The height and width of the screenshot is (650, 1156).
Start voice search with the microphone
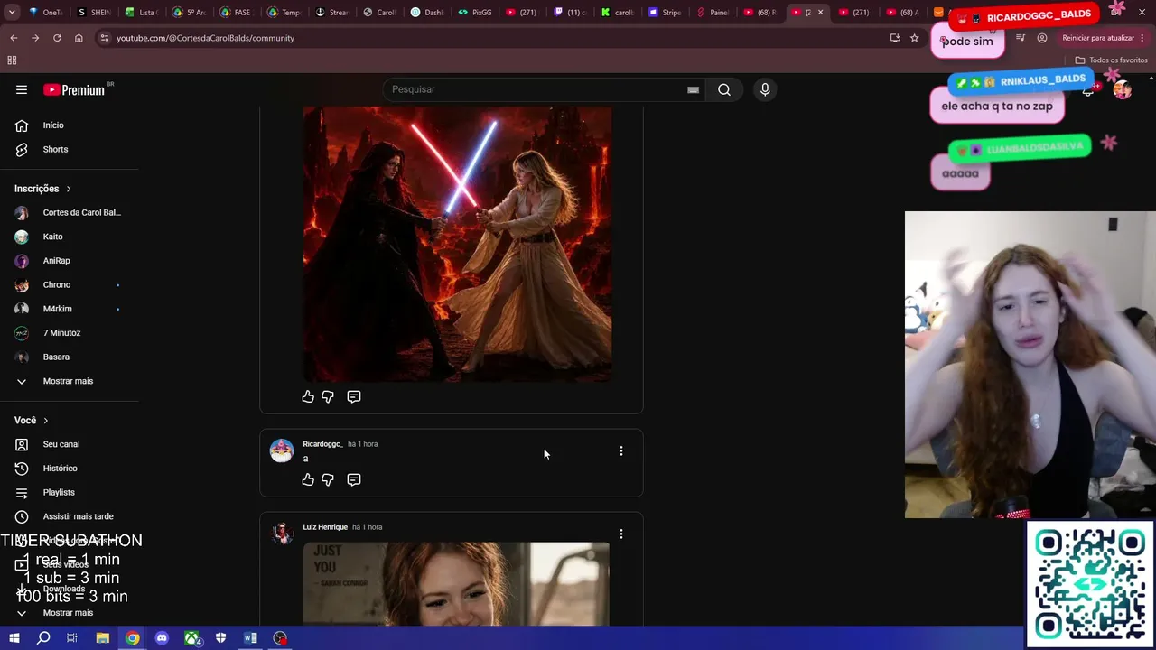click(x=765, y=89)
